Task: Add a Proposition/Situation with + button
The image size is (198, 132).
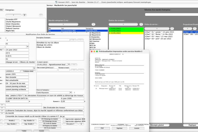Action: pyautogui.click(x=187, y=29)
